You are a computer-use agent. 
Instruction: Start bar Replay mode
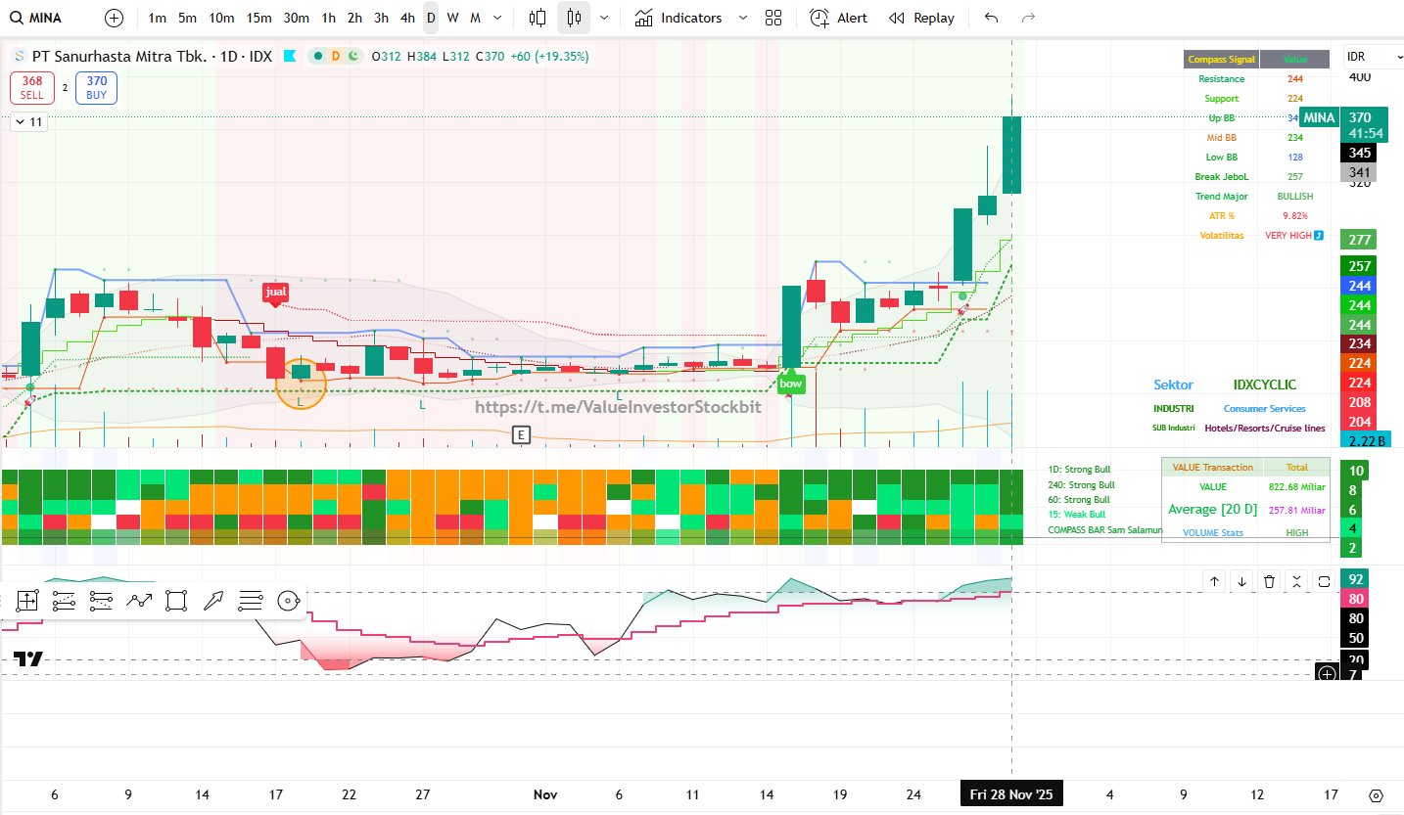point(921,18)
